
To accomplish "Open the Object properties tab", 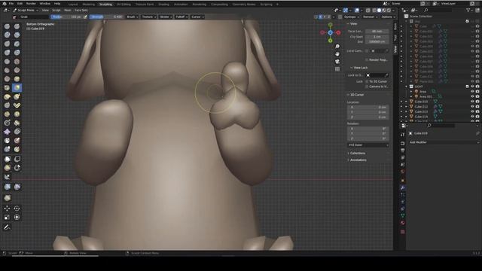I will tap(403, 181).
